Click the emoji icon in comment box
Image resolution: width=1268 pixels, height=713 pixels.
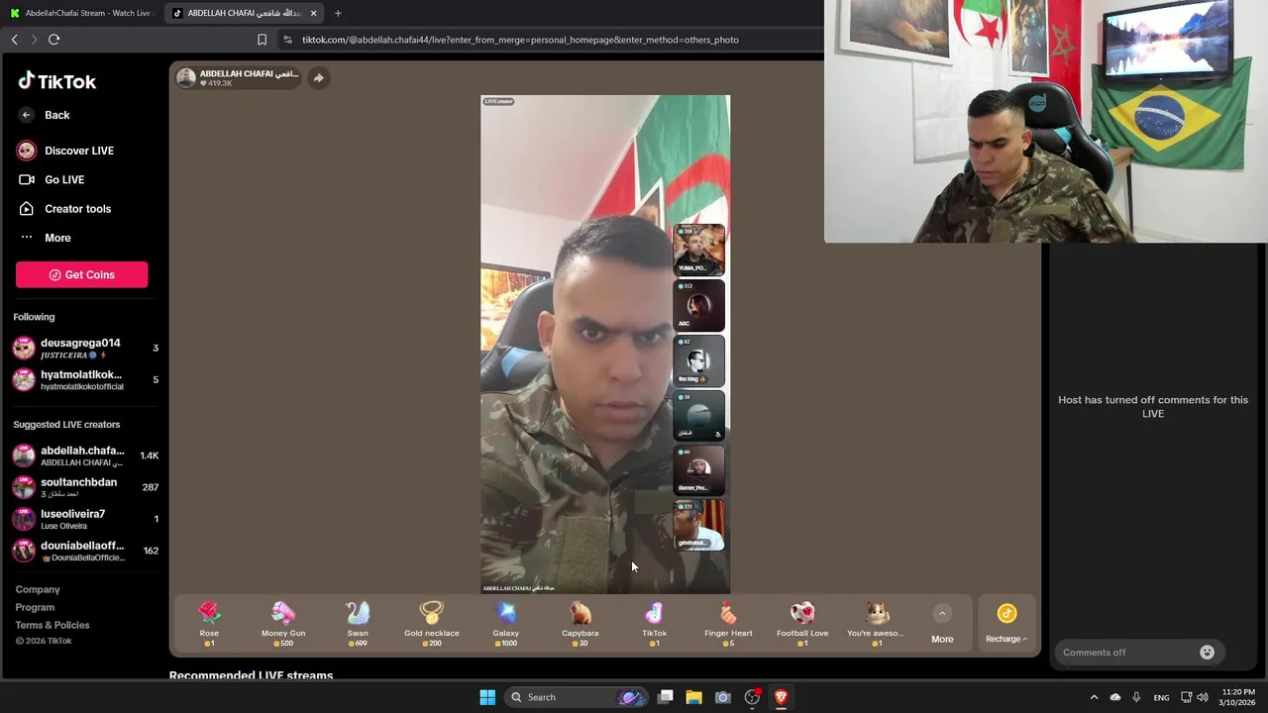(x=1207, y=653)
